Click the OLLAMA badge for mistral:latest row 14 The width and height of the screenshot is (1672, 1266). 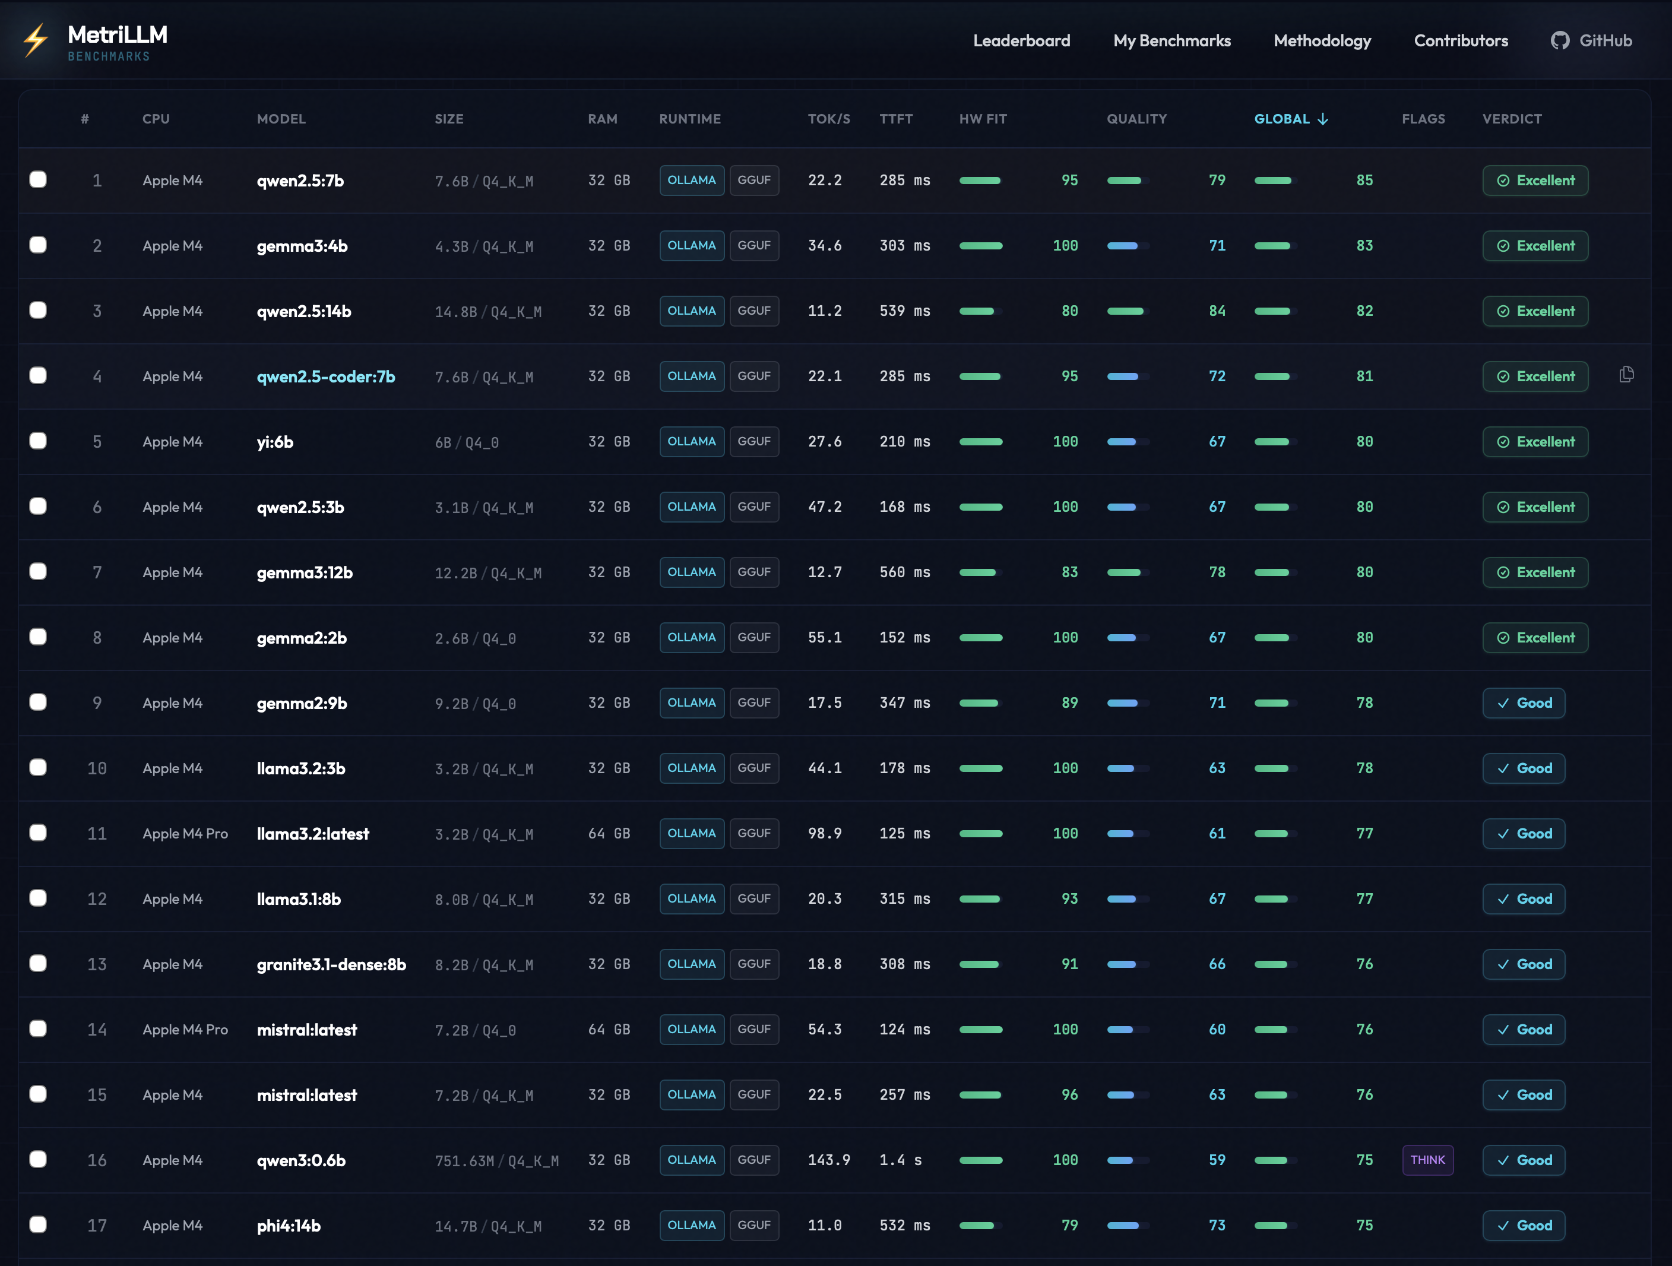[x=691, y=1030]
